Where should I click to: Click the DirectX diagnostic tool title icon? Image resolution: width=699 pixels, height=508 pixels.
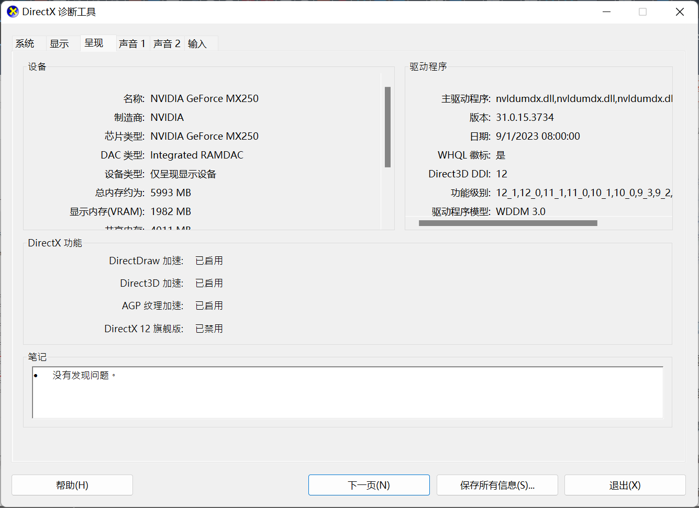13,12
